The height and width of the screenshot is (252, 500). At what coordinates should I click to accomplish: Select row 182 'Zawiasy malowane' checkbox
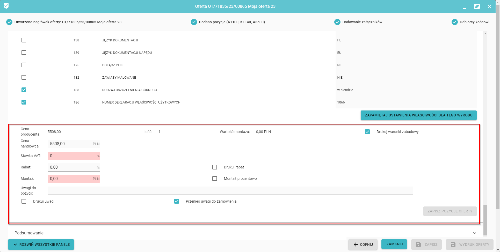(x=24, y=77)
